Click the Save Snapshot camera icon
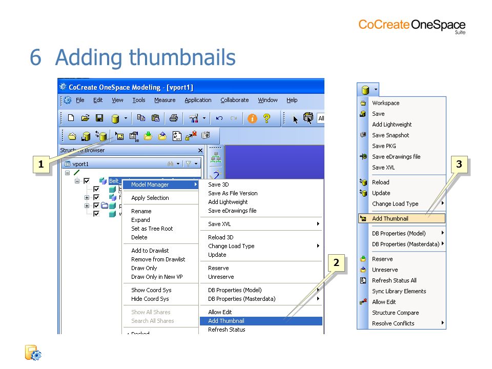492x369 pixels. point(206,135)
